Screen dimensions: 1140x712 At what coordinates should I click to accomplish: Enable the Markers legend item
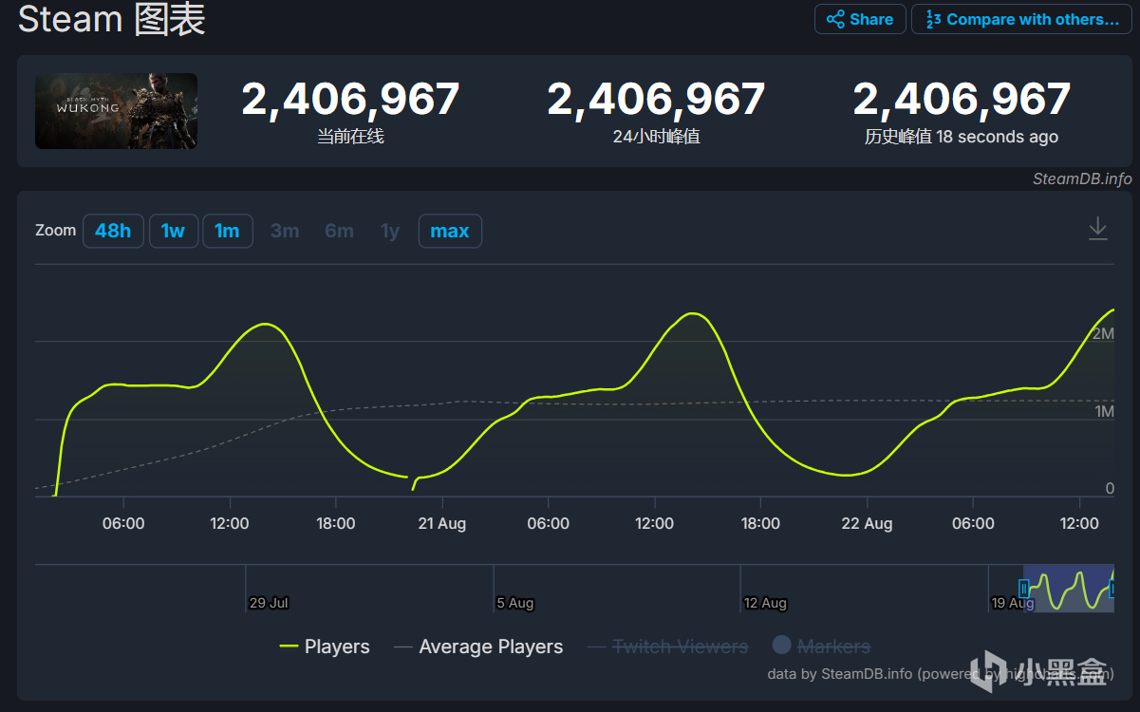click(x=821, y=646)
